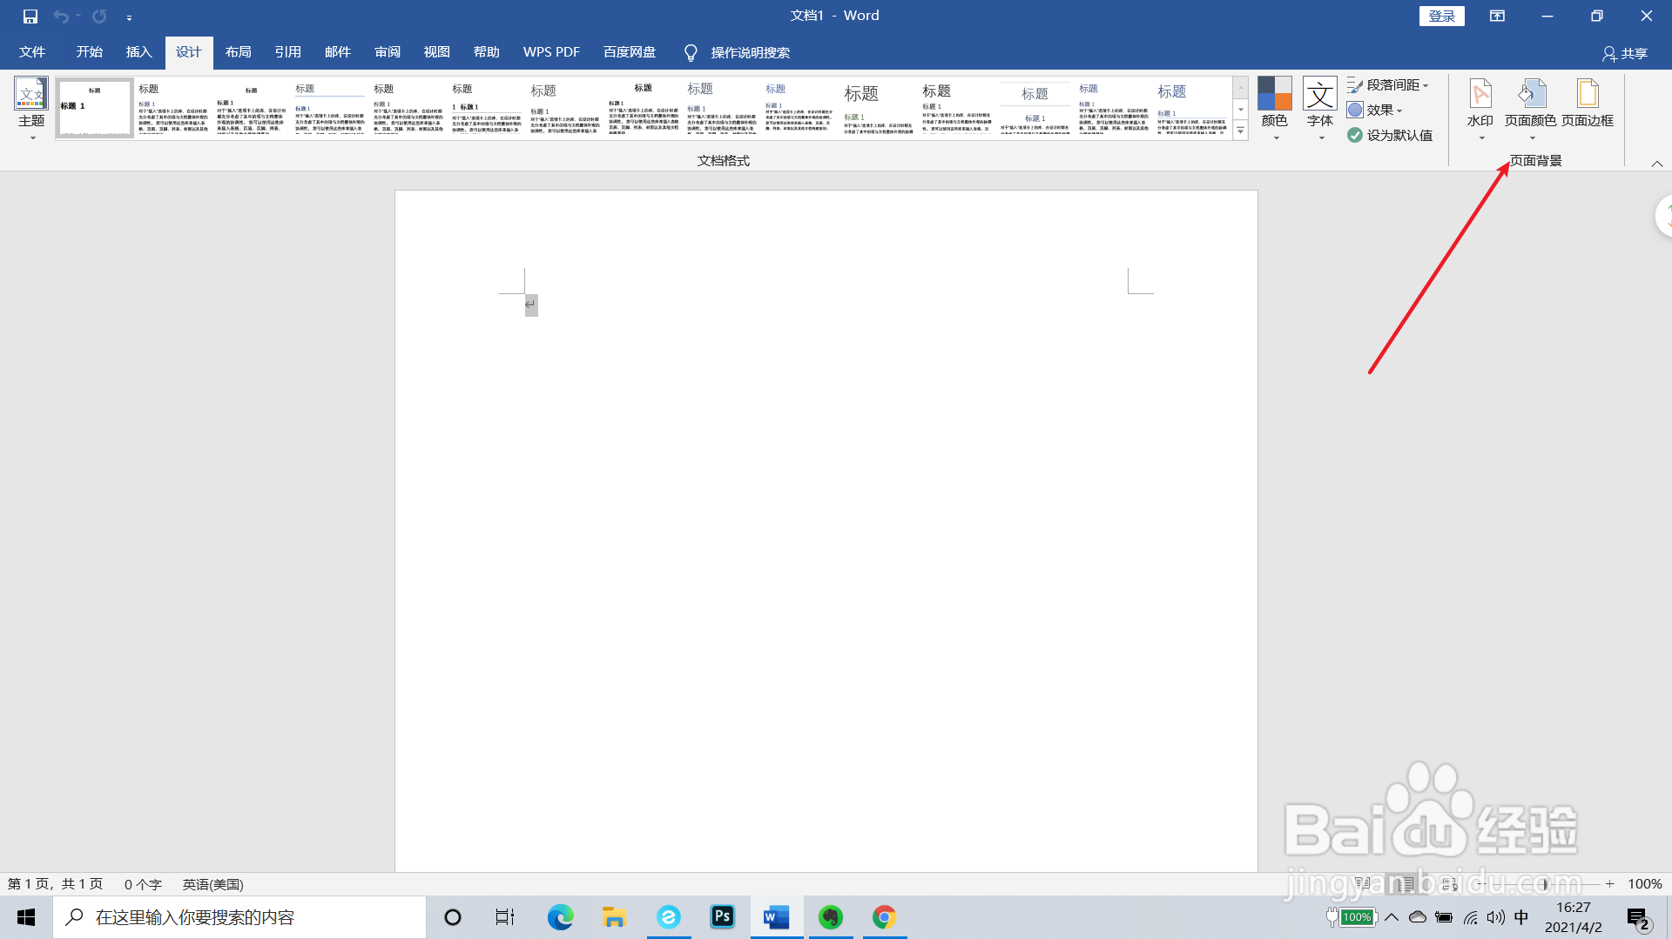This screenshot has height=939, width=1672.
Task: Collapse the ribbon with the chevron
Action: pos(1657,163)
